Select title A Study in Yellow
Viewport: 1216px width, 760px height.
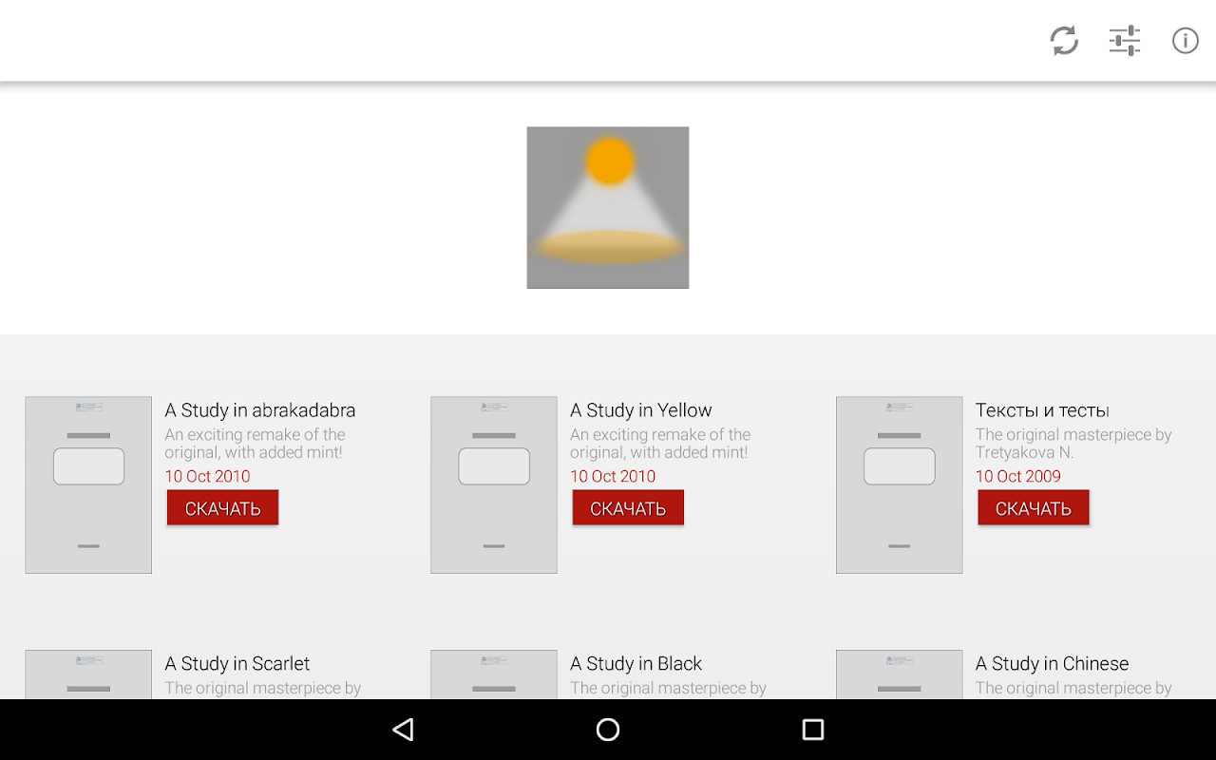(x=641, y=410)
